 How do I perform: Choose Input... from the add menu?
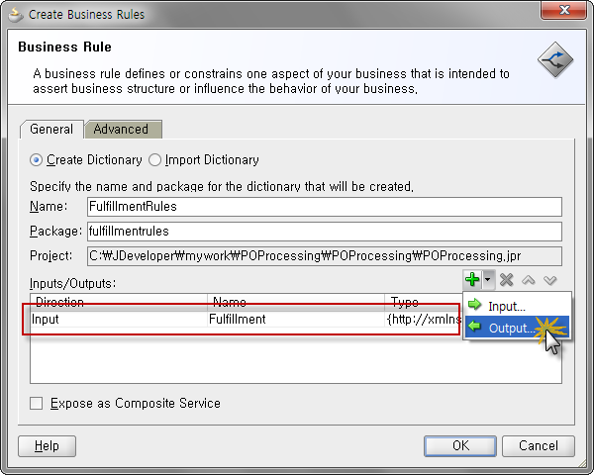point(517,306)
